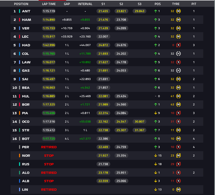Click RUS's yellow down arrow

(156, 164)
